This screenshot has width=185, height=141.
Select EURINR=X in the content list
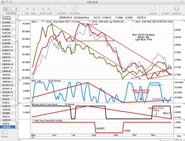(x=8, y=47)
